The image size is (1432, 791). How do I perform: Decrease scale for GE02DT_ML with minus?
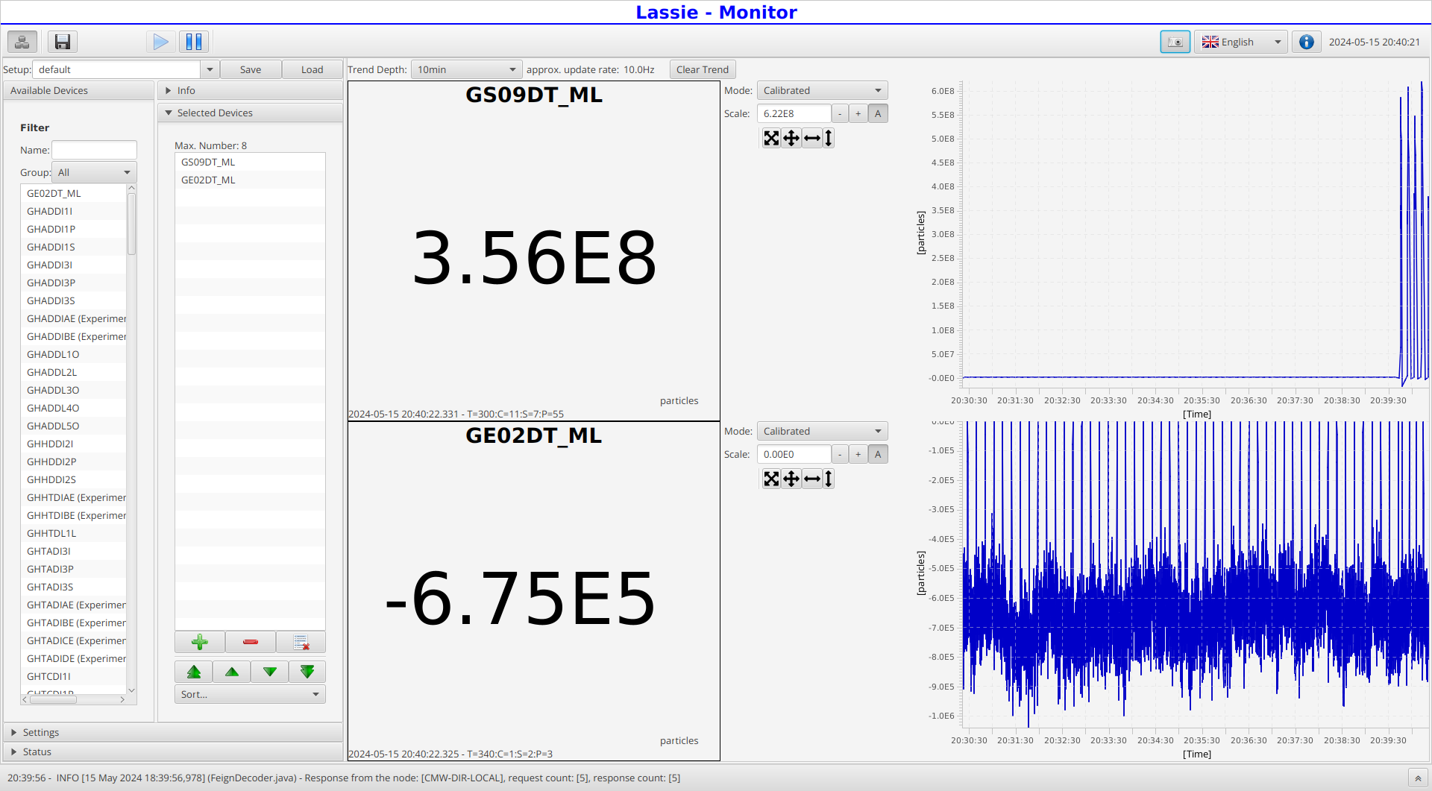(841, 454)
